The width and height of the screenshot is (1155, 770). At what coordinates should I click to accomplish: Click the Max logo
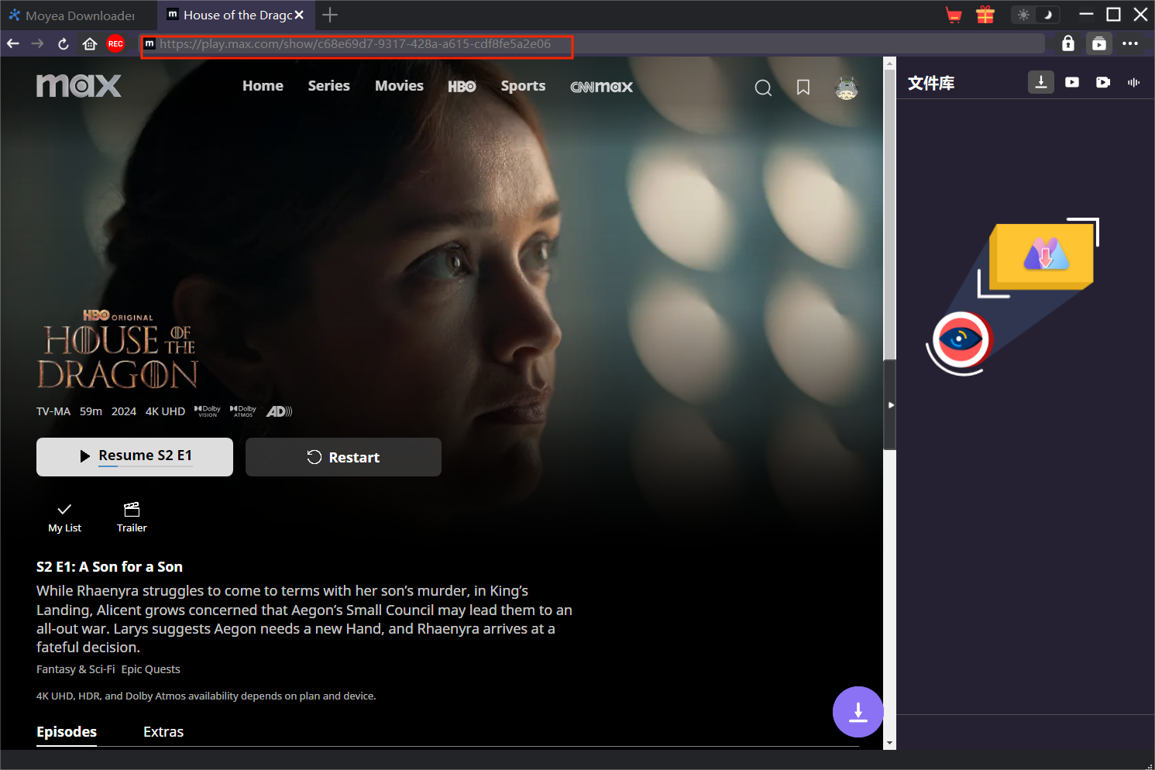click(x=79, y=85)
